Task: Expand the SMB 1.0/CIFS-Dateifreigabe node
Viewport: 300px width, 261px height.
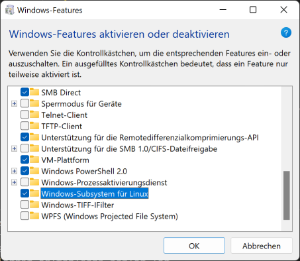Action: coord(14,148)
